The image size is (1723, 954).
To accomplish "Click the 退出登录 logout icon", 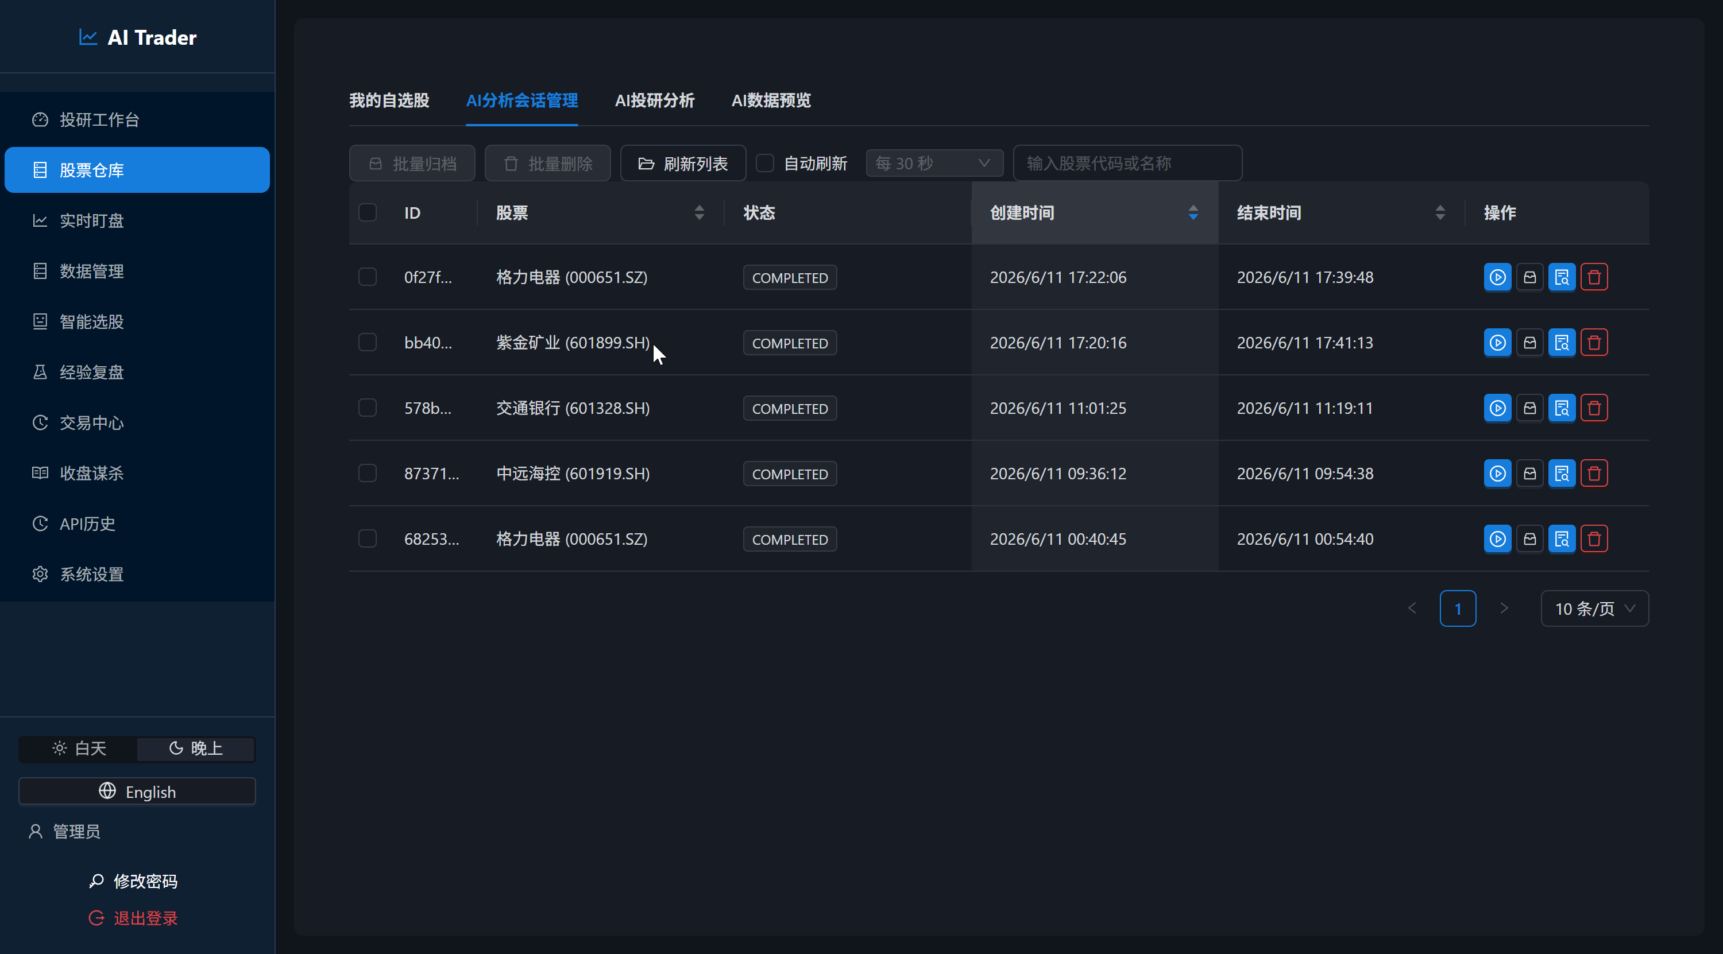I will tap(96, 918).
